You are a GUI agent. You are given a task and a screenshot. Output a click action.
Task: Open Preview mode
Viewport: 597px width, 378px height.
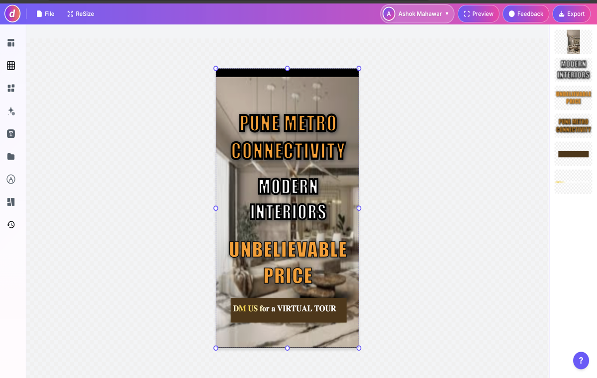[x=478, y=13]
